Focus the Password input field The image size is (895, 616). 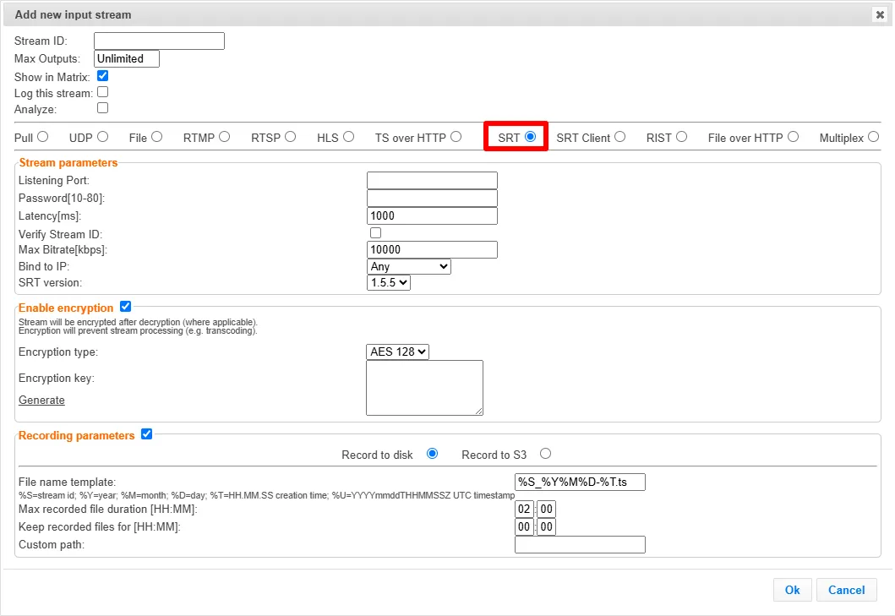(432, 198)
